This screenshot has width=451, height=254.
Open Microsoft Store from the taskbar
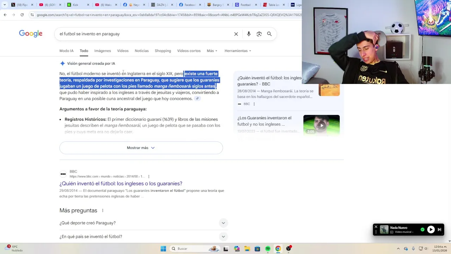[x=257, y=249]
